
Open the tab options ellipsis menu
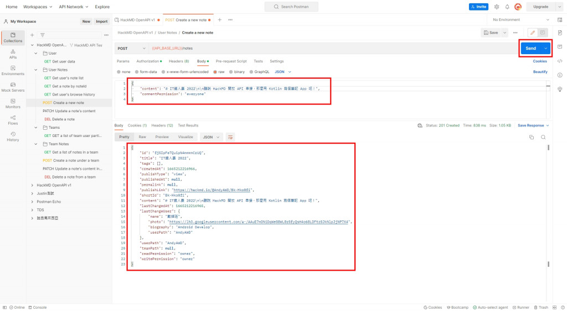click(x=230, y=20)
